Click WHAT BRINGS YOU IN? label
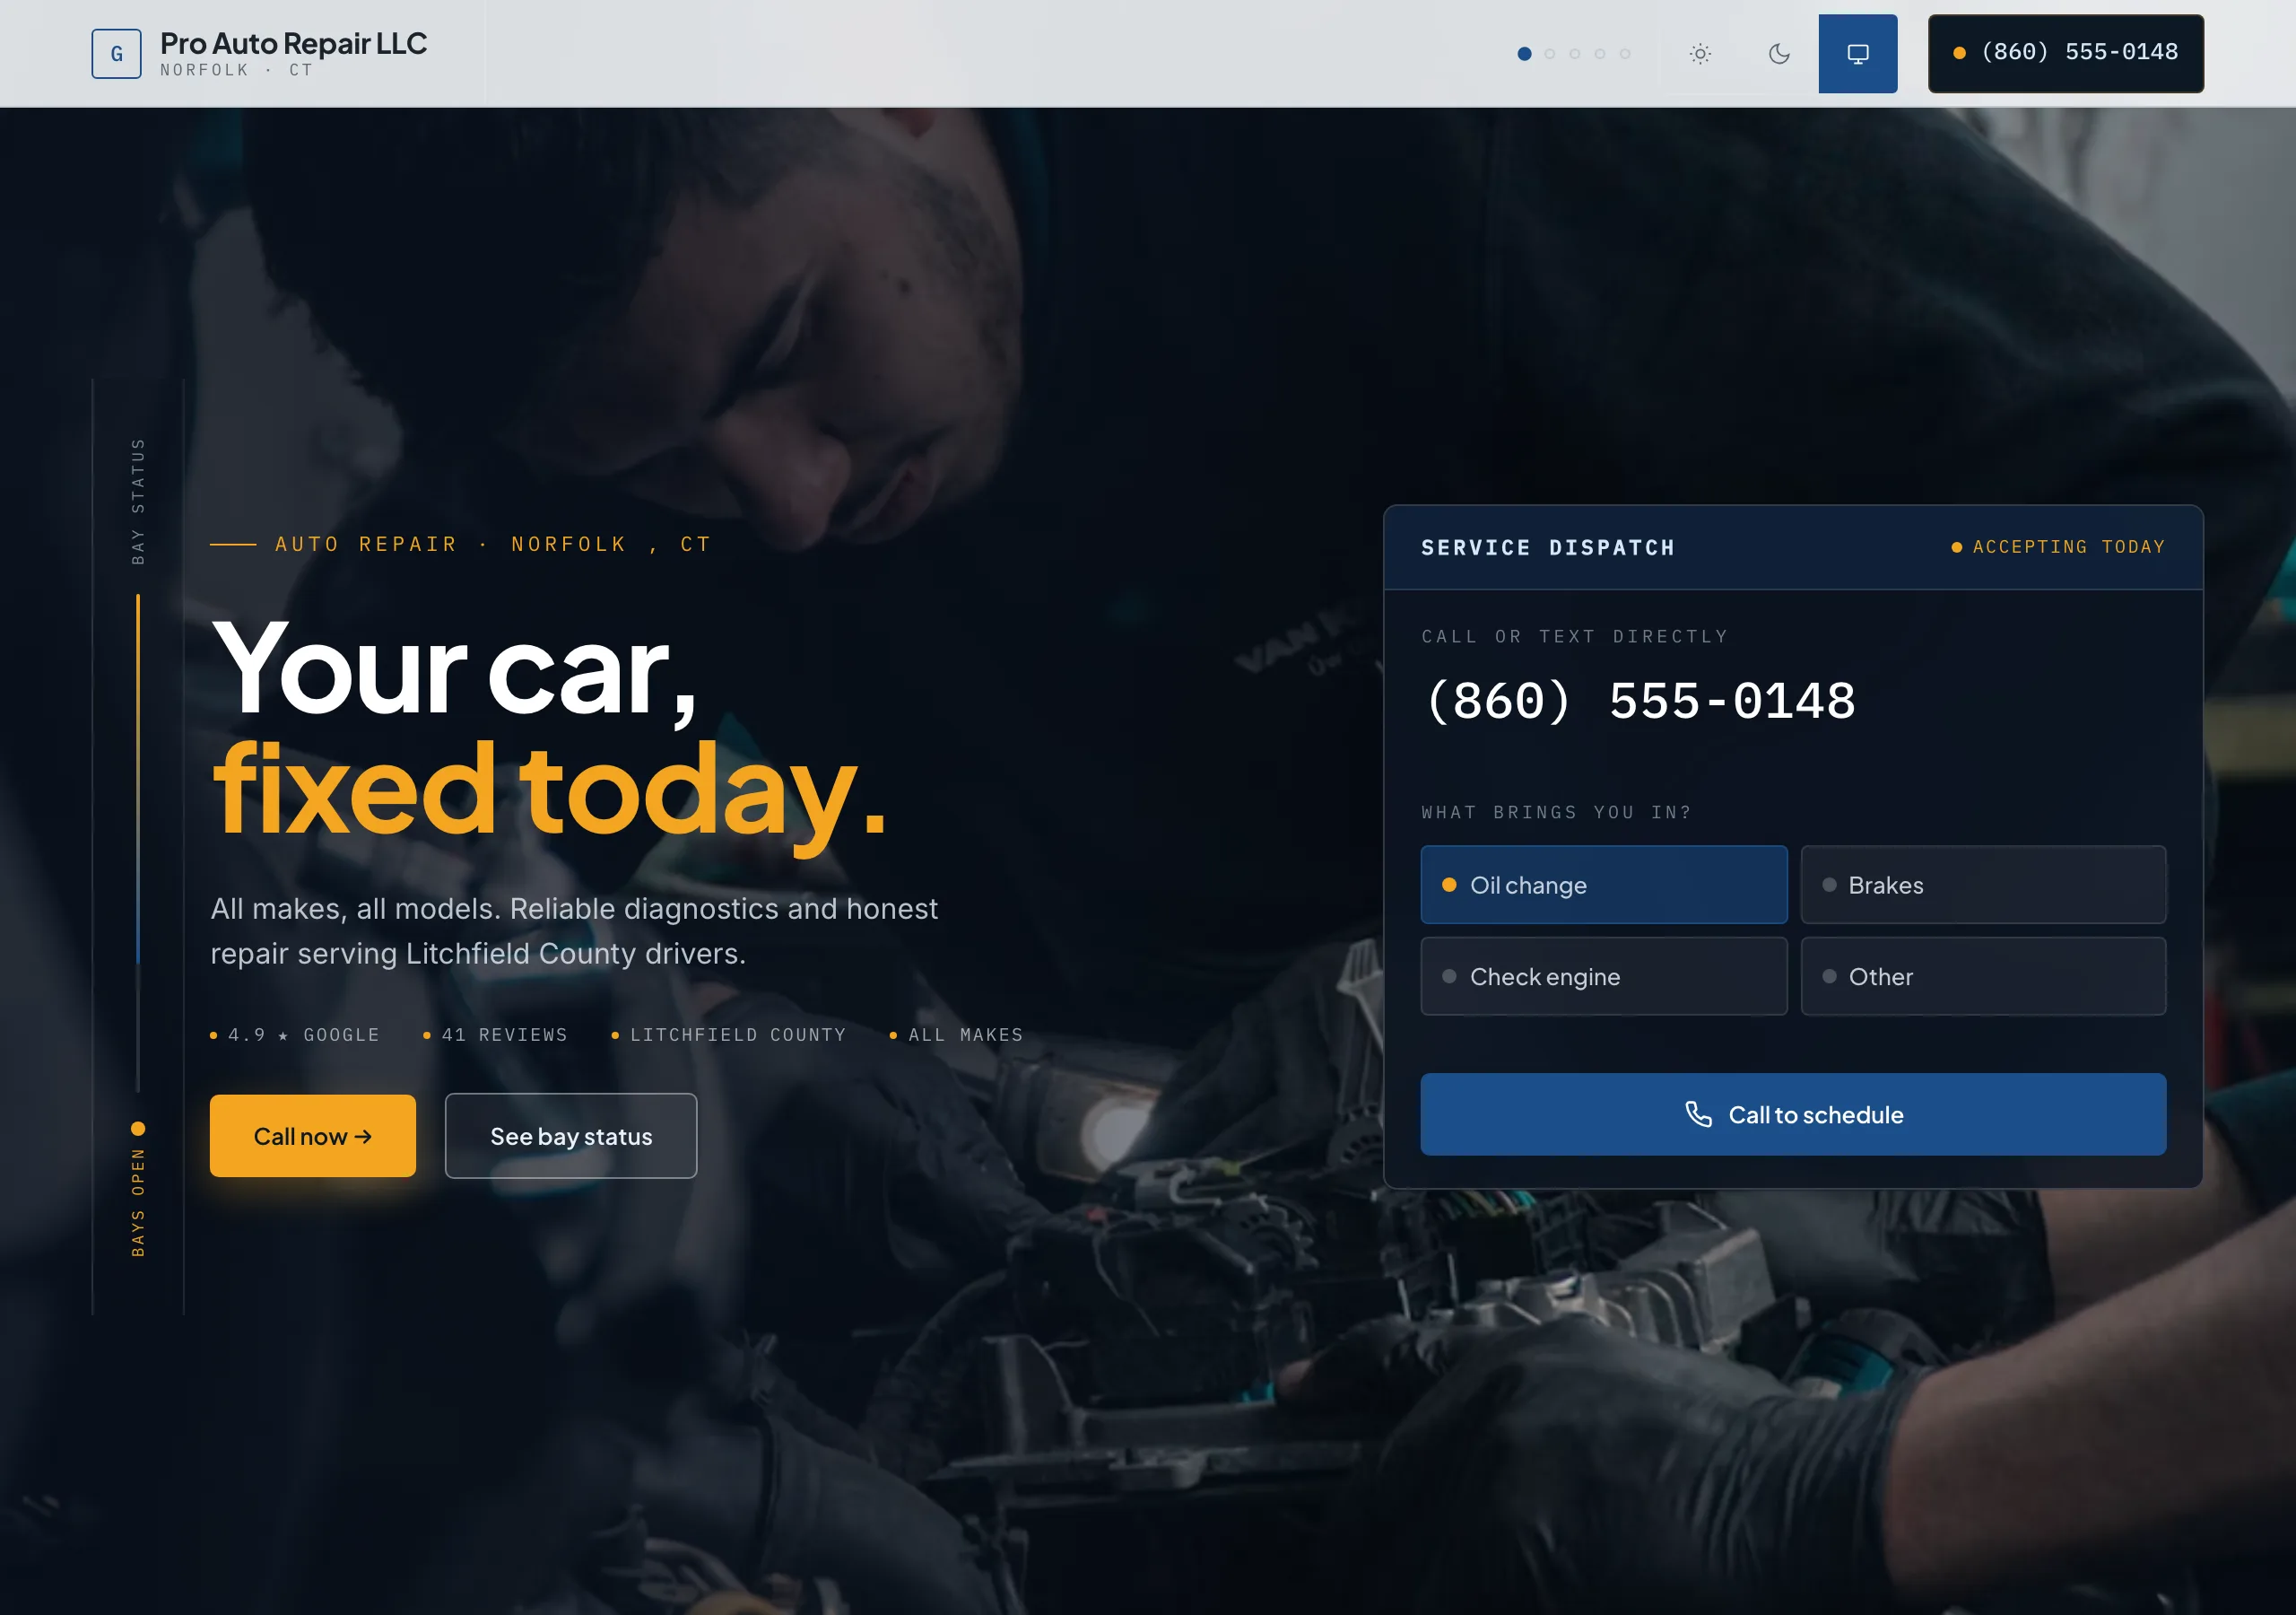Viewport: 2296px width, 1615px height. point(1556,813)
